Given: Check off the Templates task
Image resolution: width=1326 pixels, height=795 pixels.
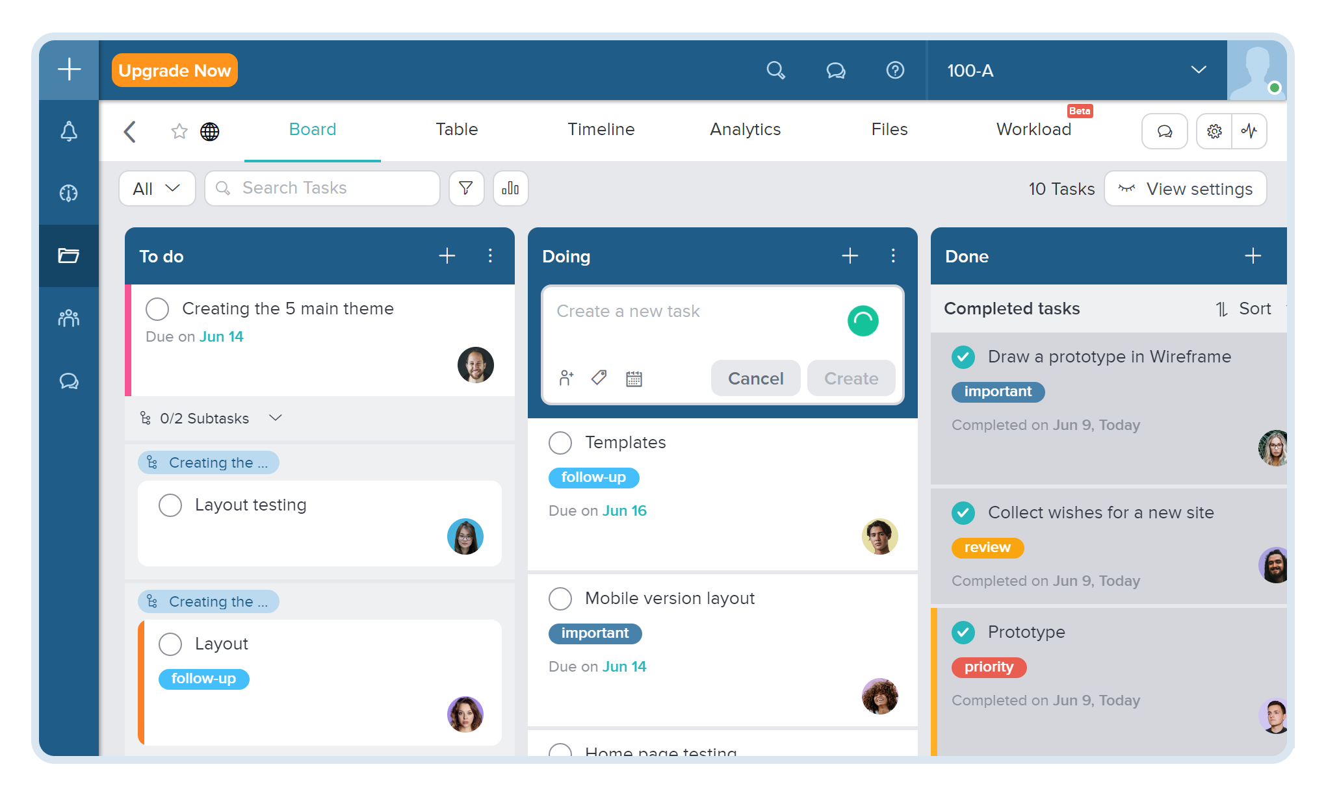Looking at the screenshot, I should pyautogui.click(x=560, y=443).
